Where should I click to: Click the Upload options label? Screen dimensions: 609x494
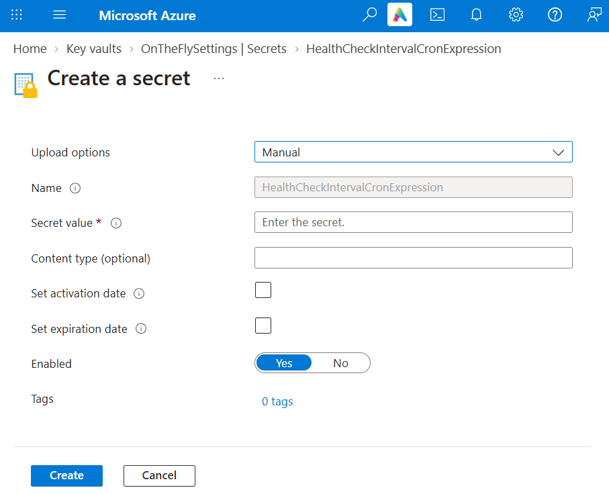[71, 152]
